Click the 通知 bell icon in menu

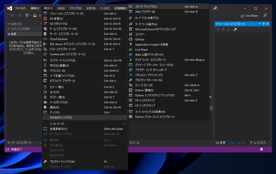45,107
